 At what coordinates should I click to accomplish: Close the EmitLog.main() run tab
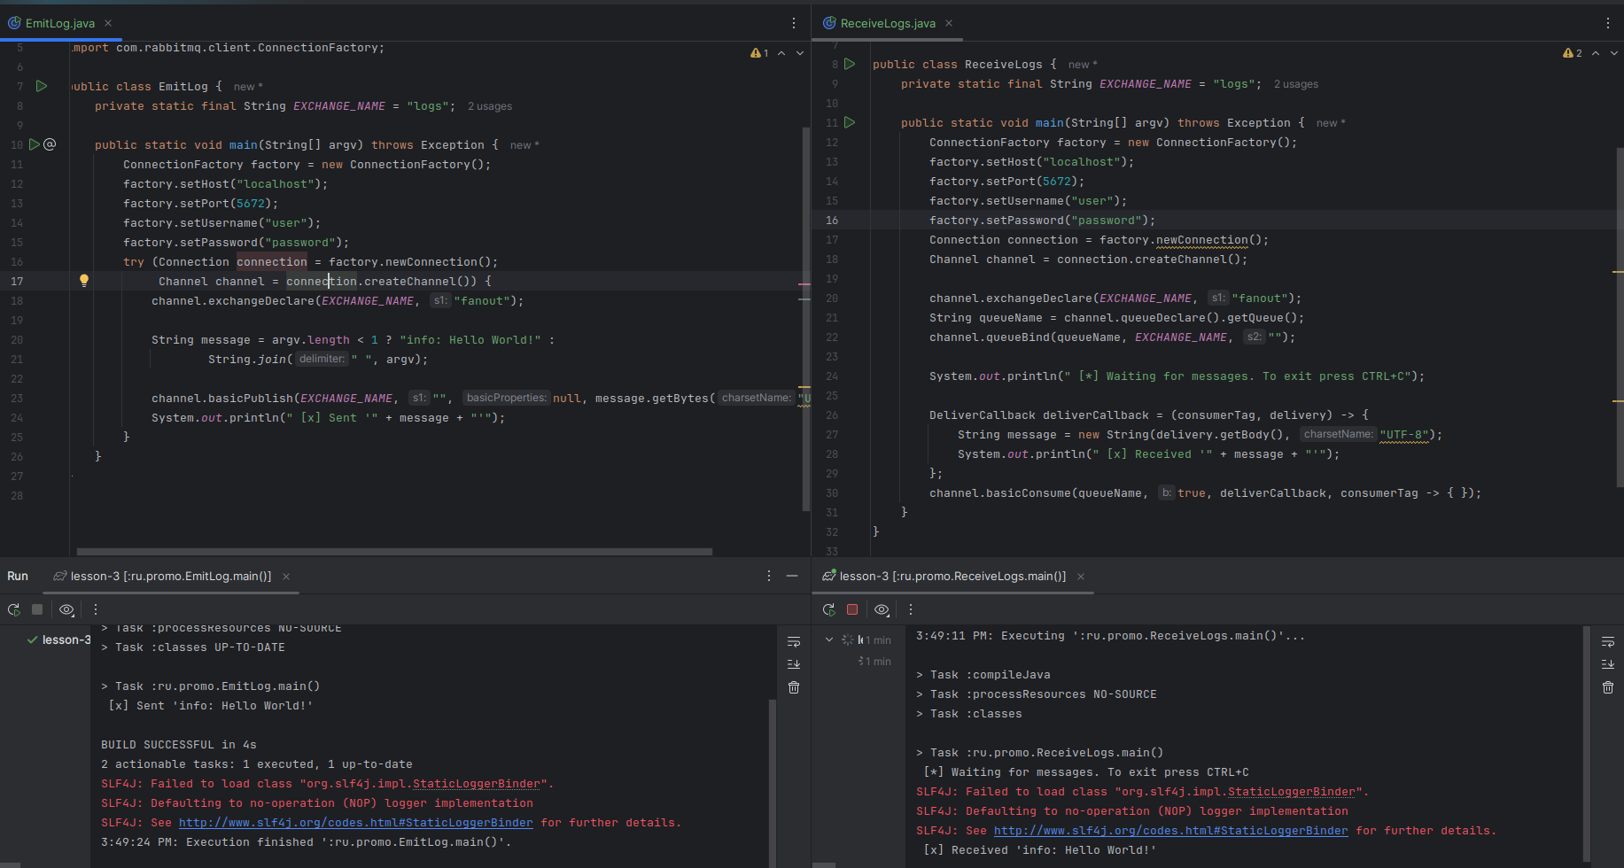286,576
